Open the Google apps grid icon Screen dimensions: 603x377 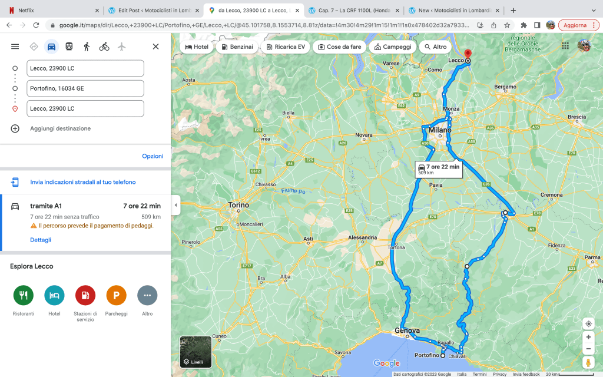(565, 46)
